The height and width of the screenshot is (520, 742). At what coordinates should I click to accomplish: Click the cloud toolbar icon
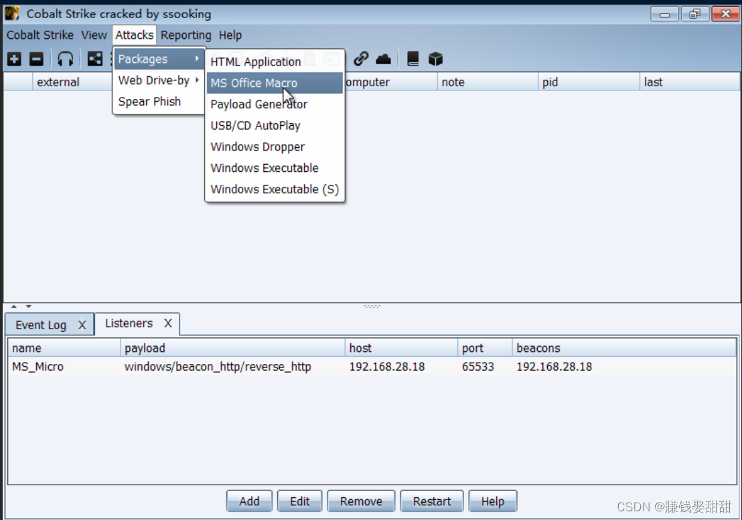tap(383, 59)
